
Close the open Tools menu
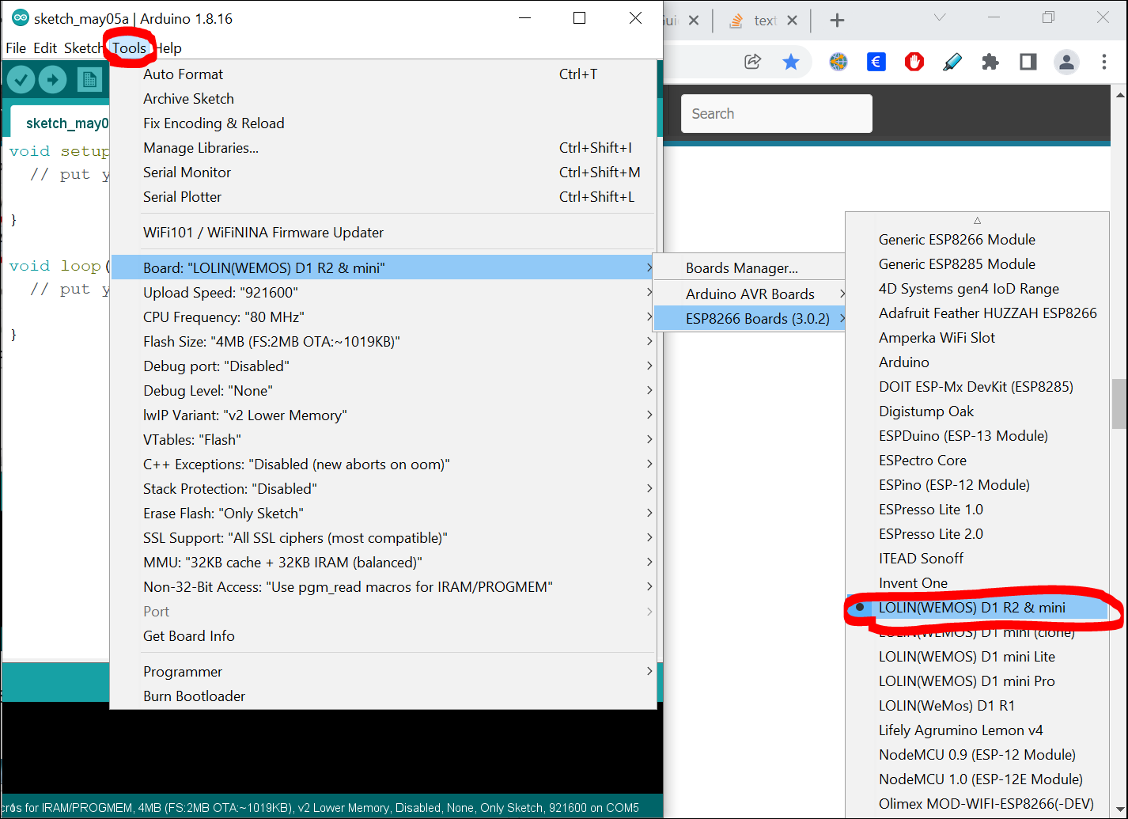click(x=129, y=47)
